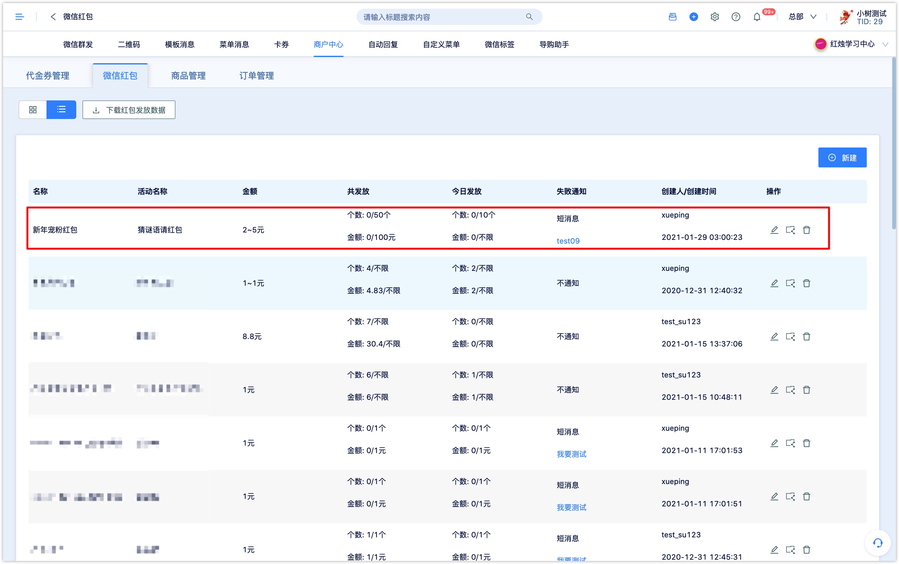The height and width of the screenshot is (564, 899).
Task: Open the help question mark icon
Action: click(736, 17)
